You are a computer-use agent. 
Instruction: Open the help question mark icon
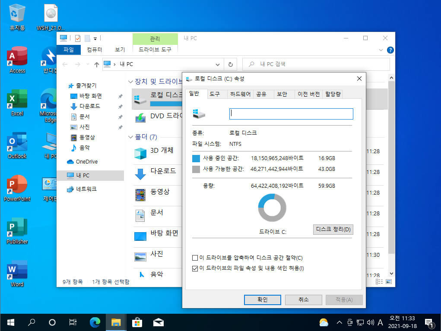[390, 50]
